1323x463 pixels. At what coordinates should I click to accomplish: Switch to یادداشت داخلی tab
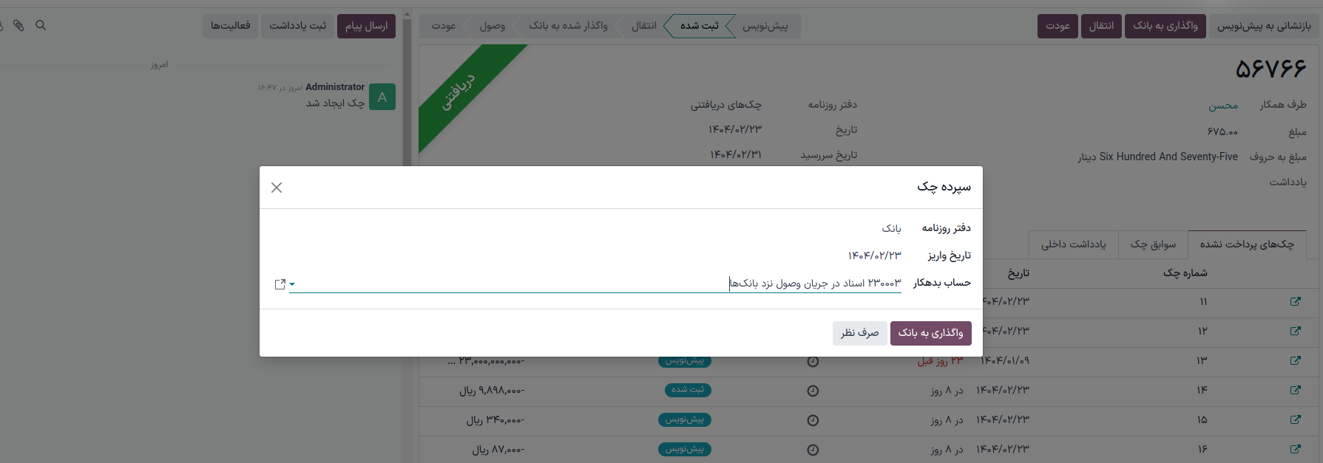[x=1073, y=244]
